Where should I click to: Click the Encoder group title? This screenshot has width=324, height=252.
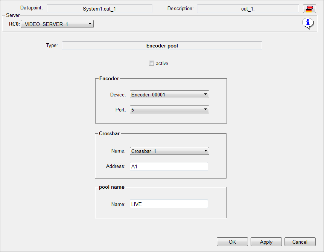pyautogui.click(x=109, y=79)
